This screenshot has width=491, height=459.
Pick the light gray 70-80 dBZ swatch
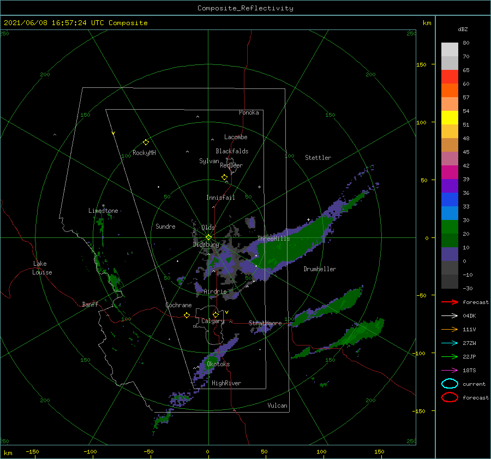tap(450, 50)
